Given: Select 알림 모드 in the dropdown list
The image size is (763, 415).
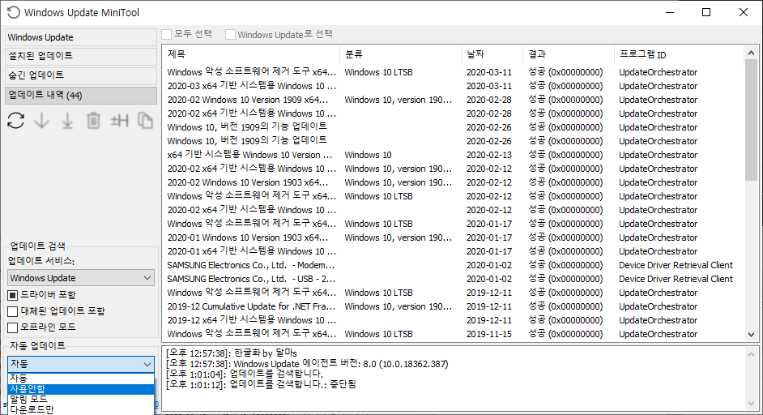Looking at the screenshot, I should click(x=81, y=400).
